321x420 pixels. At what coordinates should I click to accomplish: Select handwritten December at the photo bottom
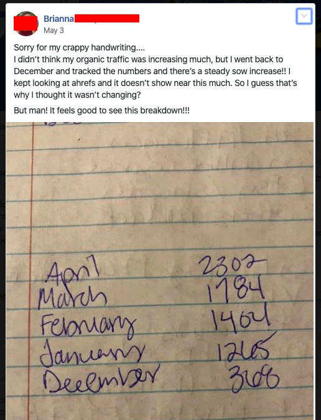(x=101, y=378)
